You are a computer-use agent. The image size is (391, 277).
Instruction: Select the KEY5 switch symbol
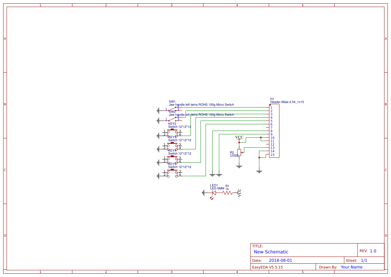(173, 172)
